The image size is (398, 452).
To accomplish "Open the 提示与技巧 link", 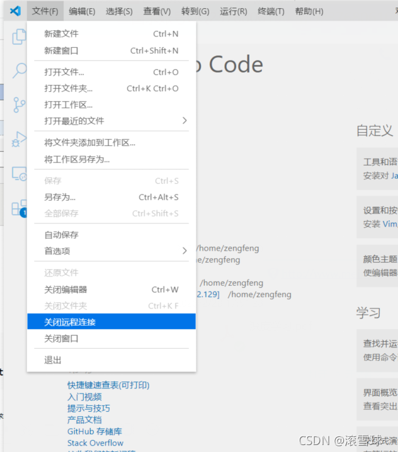I will tap(89, 409).
